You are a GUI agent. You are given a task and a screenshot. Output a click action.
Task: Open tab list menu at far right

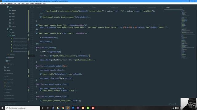[195, 7]
